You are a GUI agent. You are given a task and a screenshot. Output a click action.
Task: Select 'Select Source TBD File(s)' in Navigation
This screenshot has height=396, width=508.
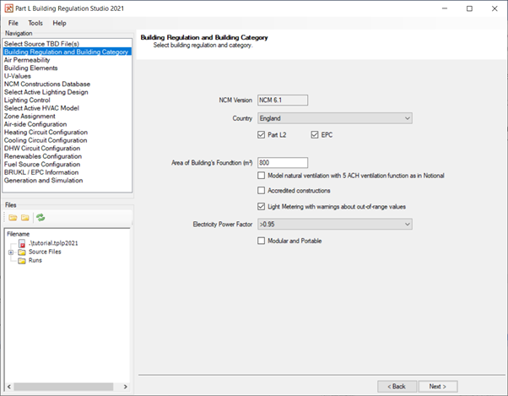tap(41, 44)
